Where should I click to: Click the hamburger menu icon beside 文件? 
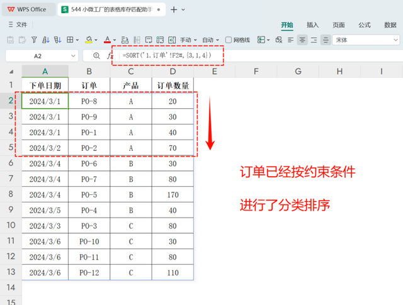click(11, 25)
